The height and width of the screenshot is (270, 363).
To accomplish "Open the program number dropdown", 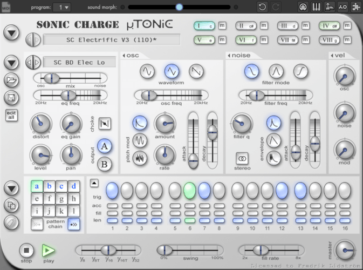I will pos(62,8).
